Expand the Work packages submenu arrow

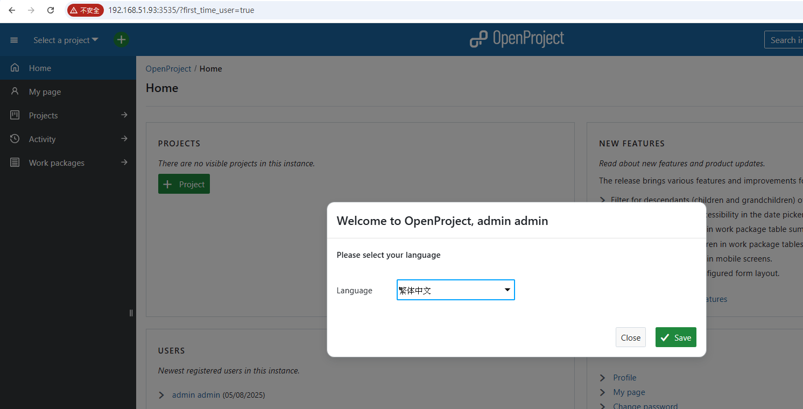point(124,163)
